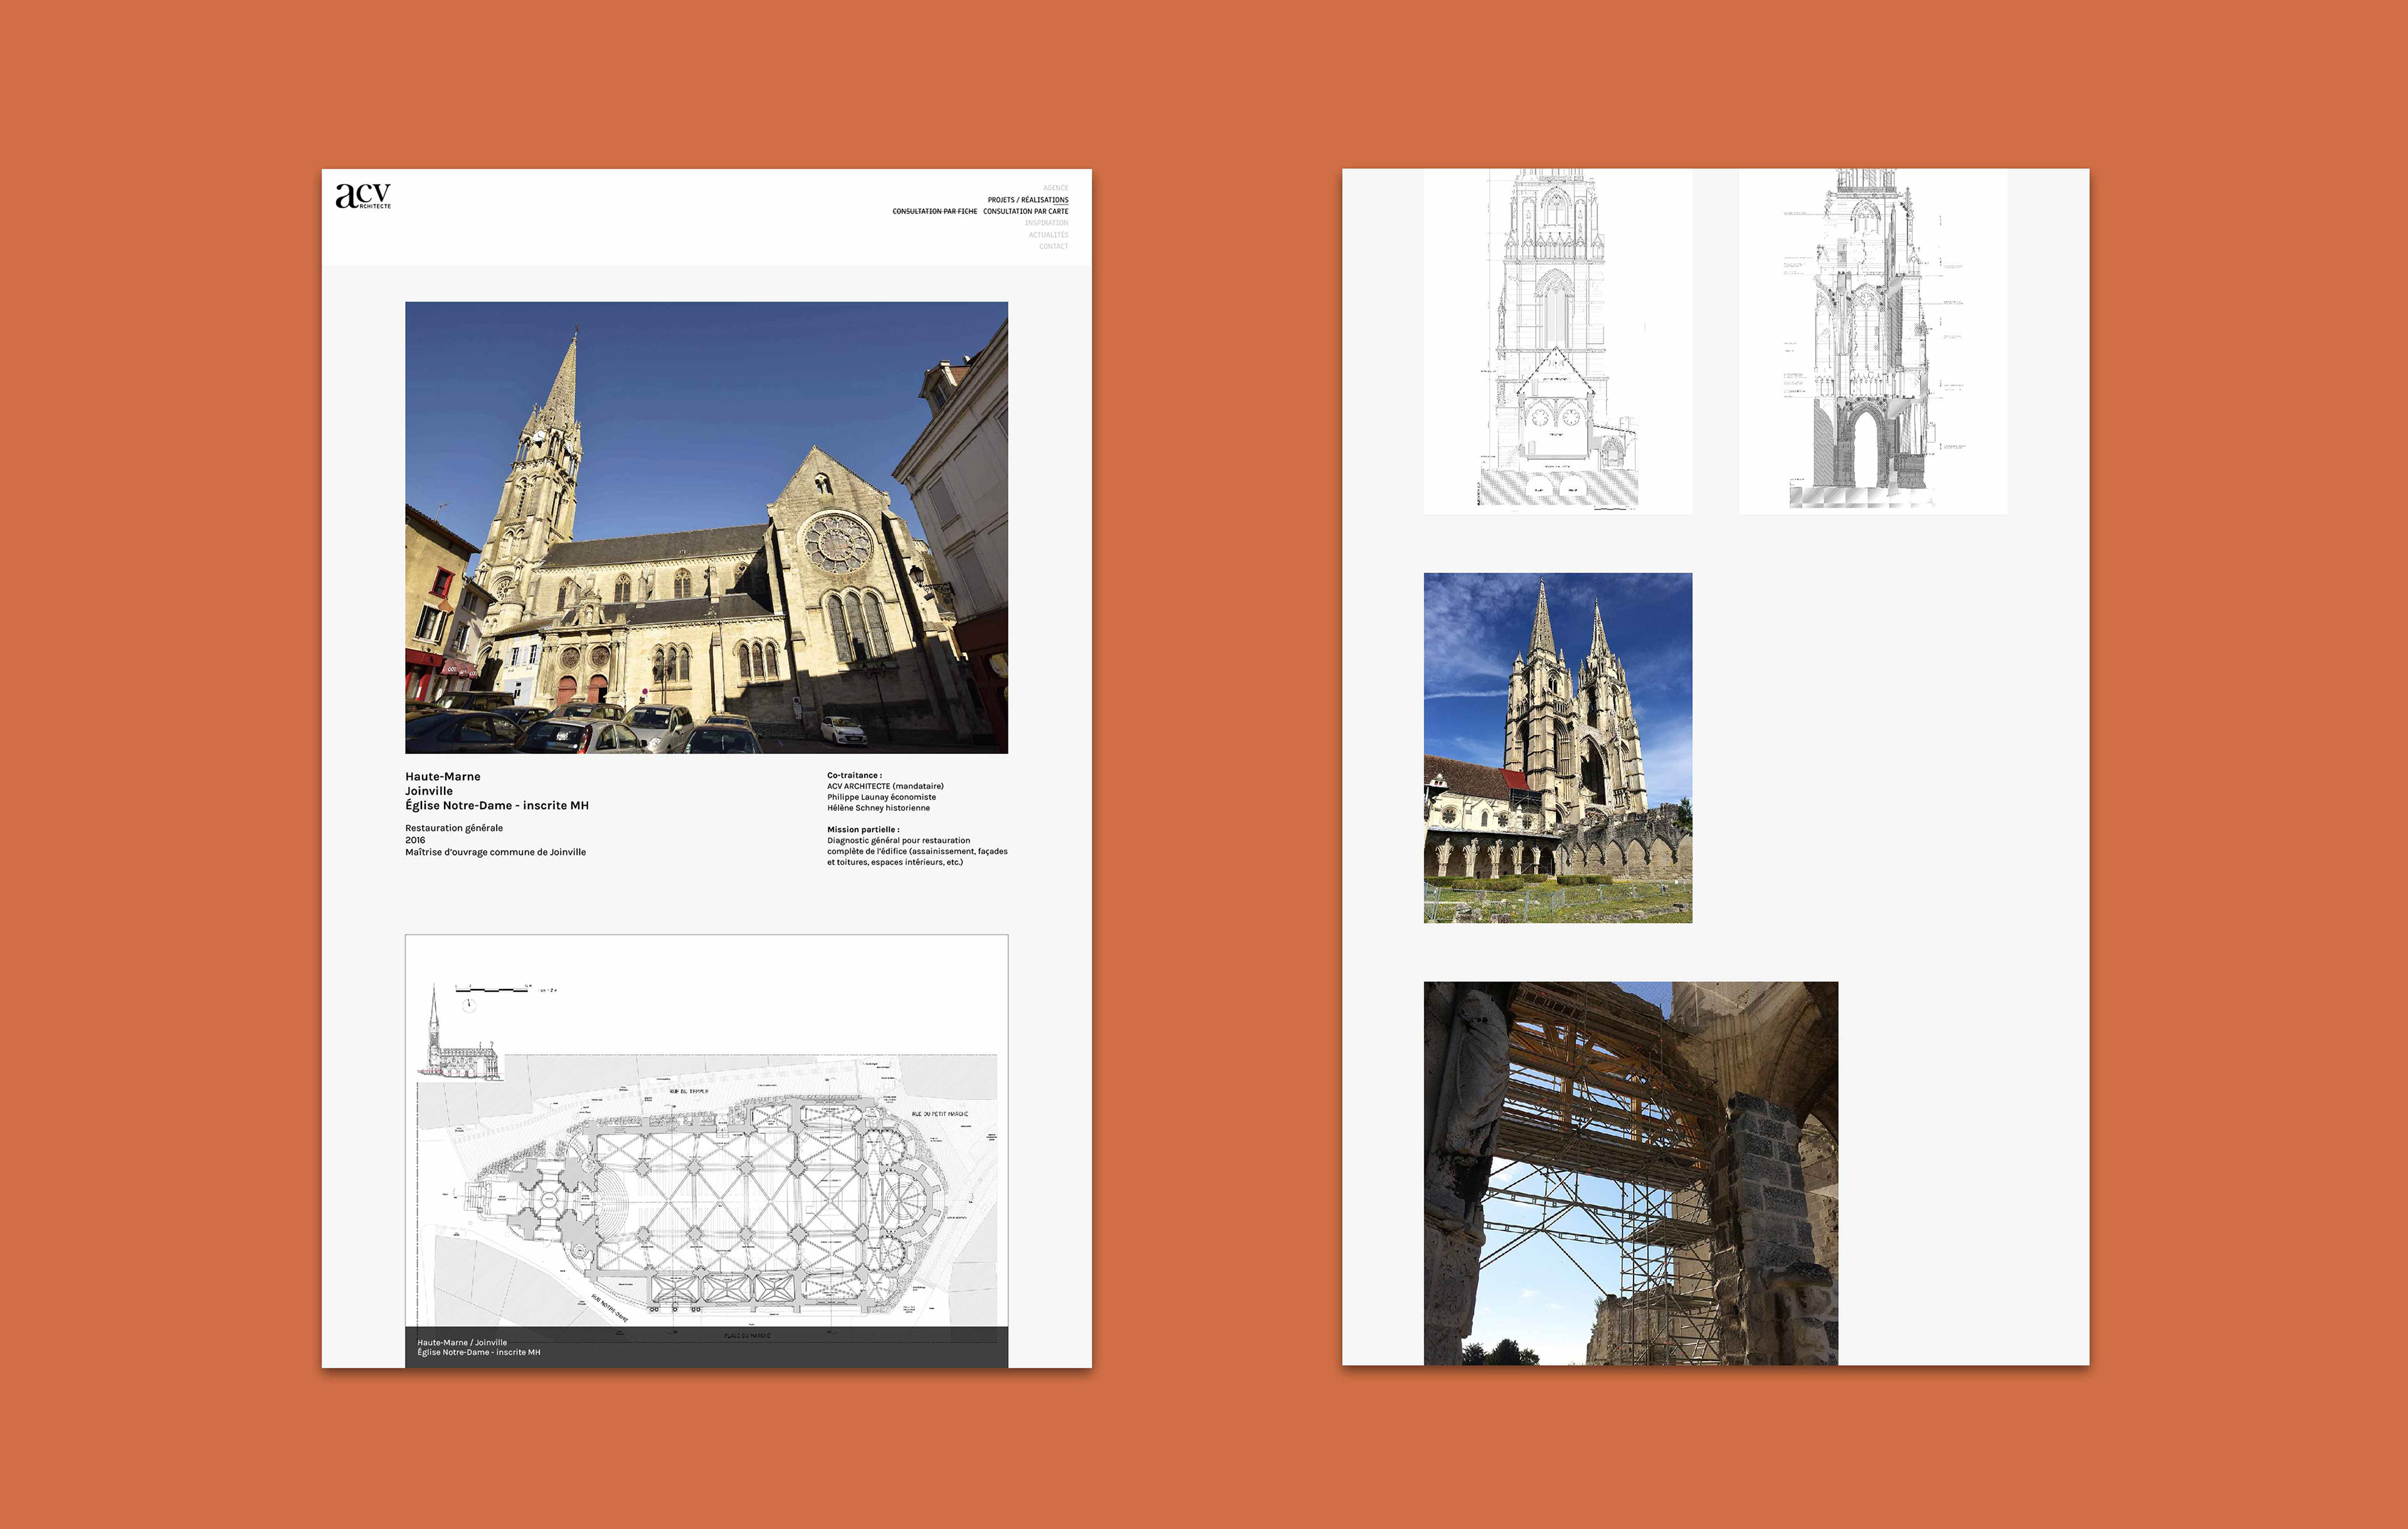Open the Joinville church exterior photo
Screen dimensions: 2408x1529
pyautogui.click(x=706, y=527)
